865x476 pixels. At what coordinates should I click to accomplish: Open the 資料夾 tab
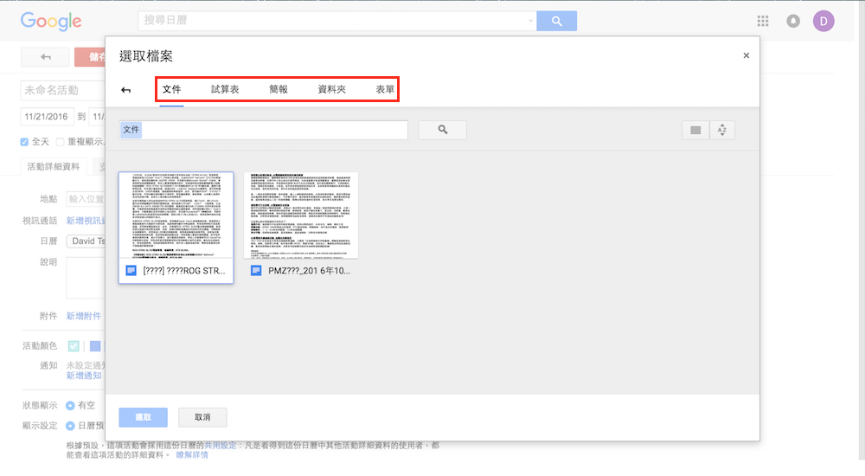pyautogui.click(x=331, y=89)
